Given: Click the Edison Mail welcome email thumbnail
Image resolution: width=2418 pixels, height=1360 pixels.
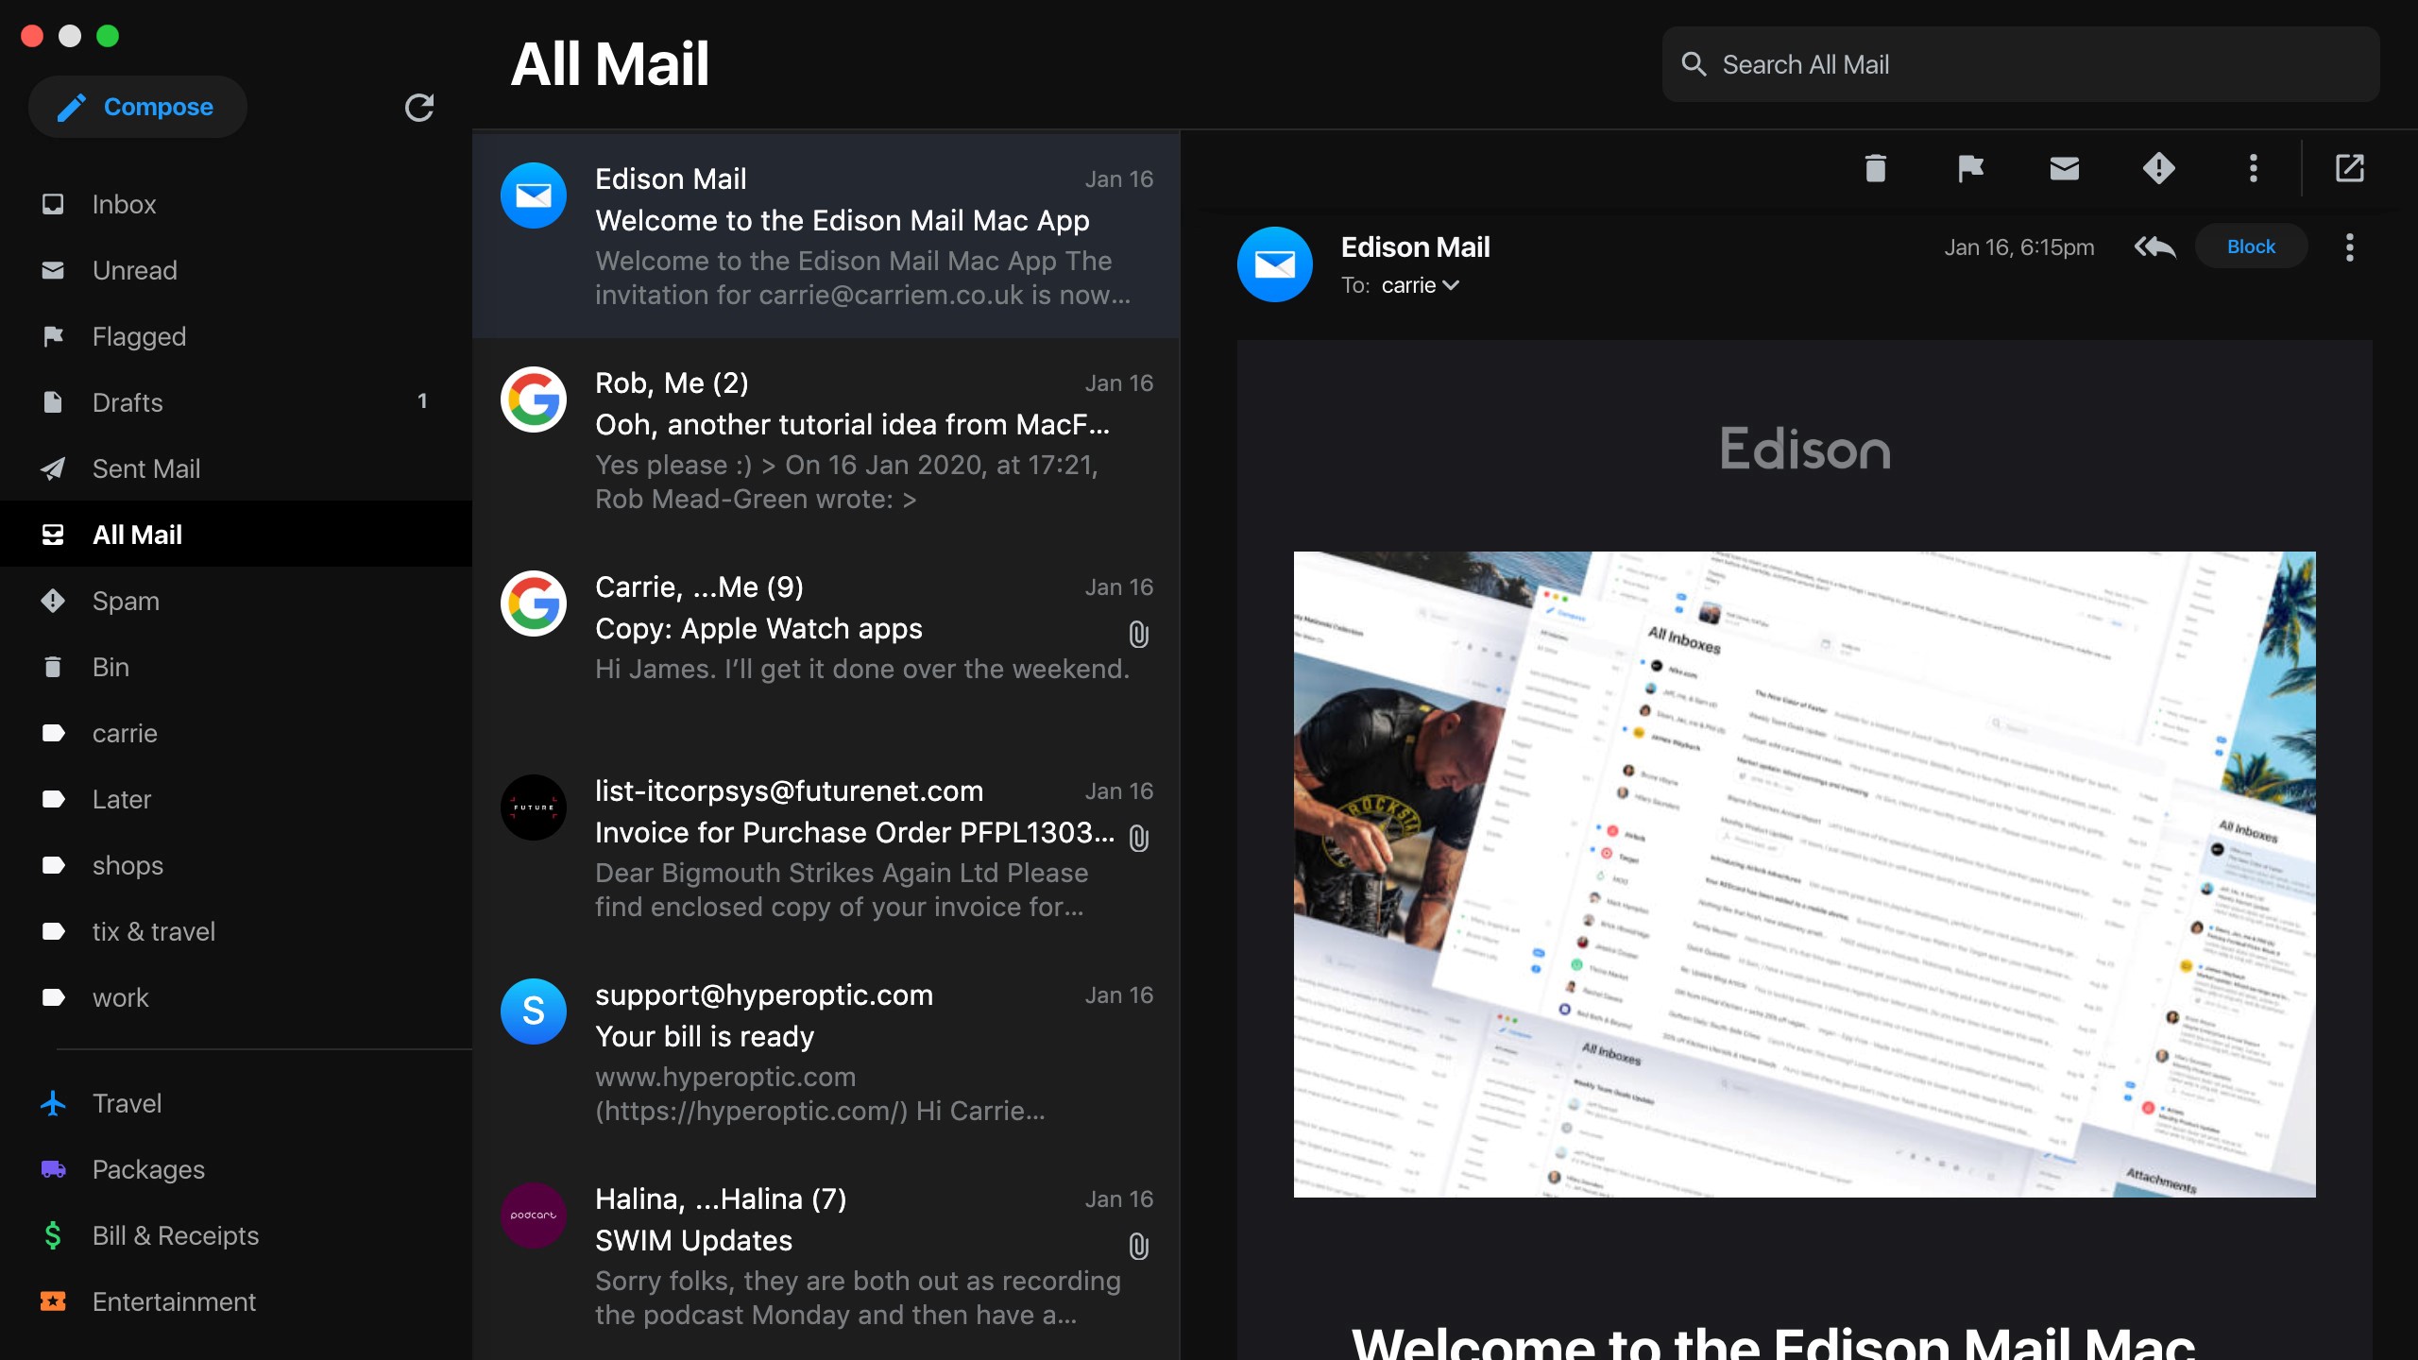Looking at the screenshot, I should pos(1805,872).
